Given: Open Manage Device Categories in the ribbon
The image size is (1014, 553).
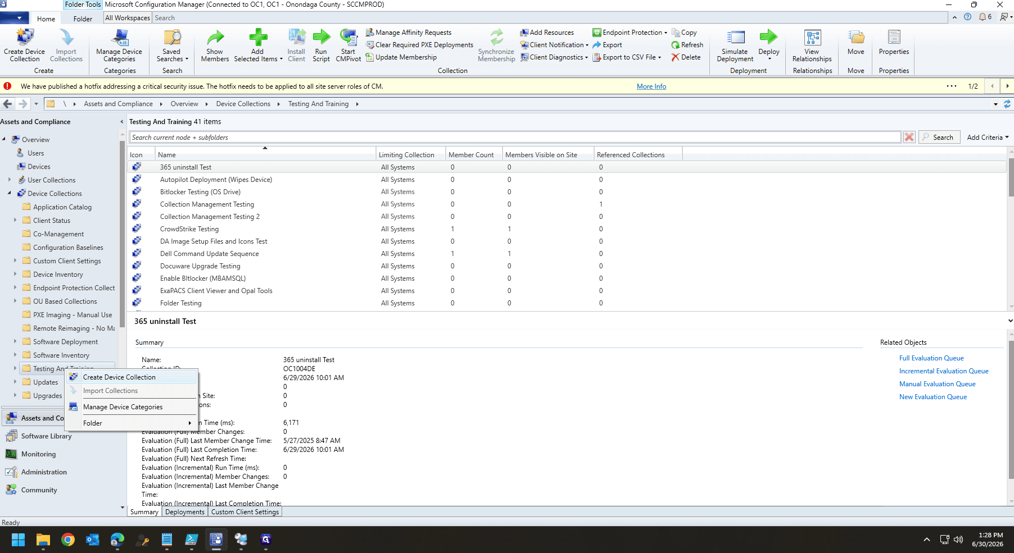Looking at the screenshot, I should click(119, 45).
